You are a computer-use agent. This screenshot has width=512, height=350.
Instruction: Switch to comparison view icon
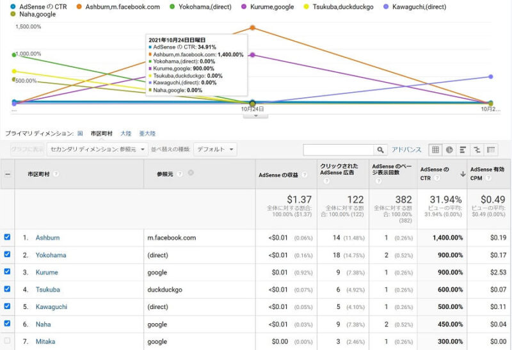(477, 150)
